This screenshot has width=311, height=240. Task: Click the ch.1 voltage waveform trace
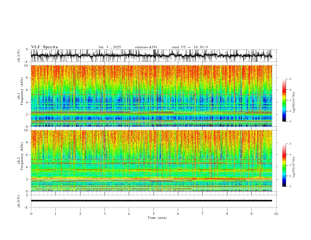click(x=151, y=56)
